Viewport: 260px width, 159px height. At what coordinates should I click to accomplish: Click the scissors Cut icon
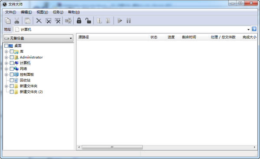(16, 21)
